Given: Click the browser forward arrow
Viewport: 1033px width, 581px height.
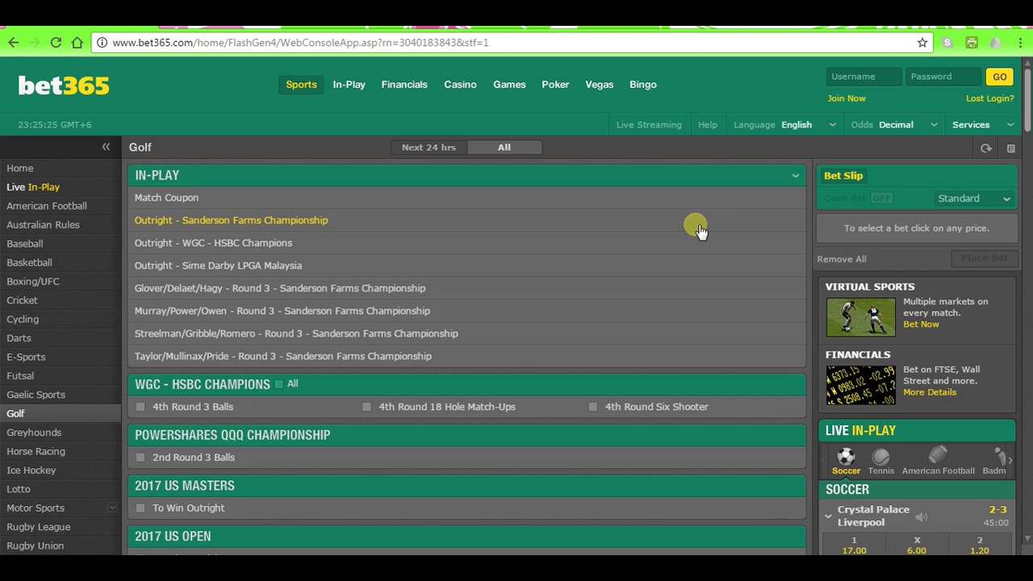Looking at the screenshot, I should pos(35,43).
